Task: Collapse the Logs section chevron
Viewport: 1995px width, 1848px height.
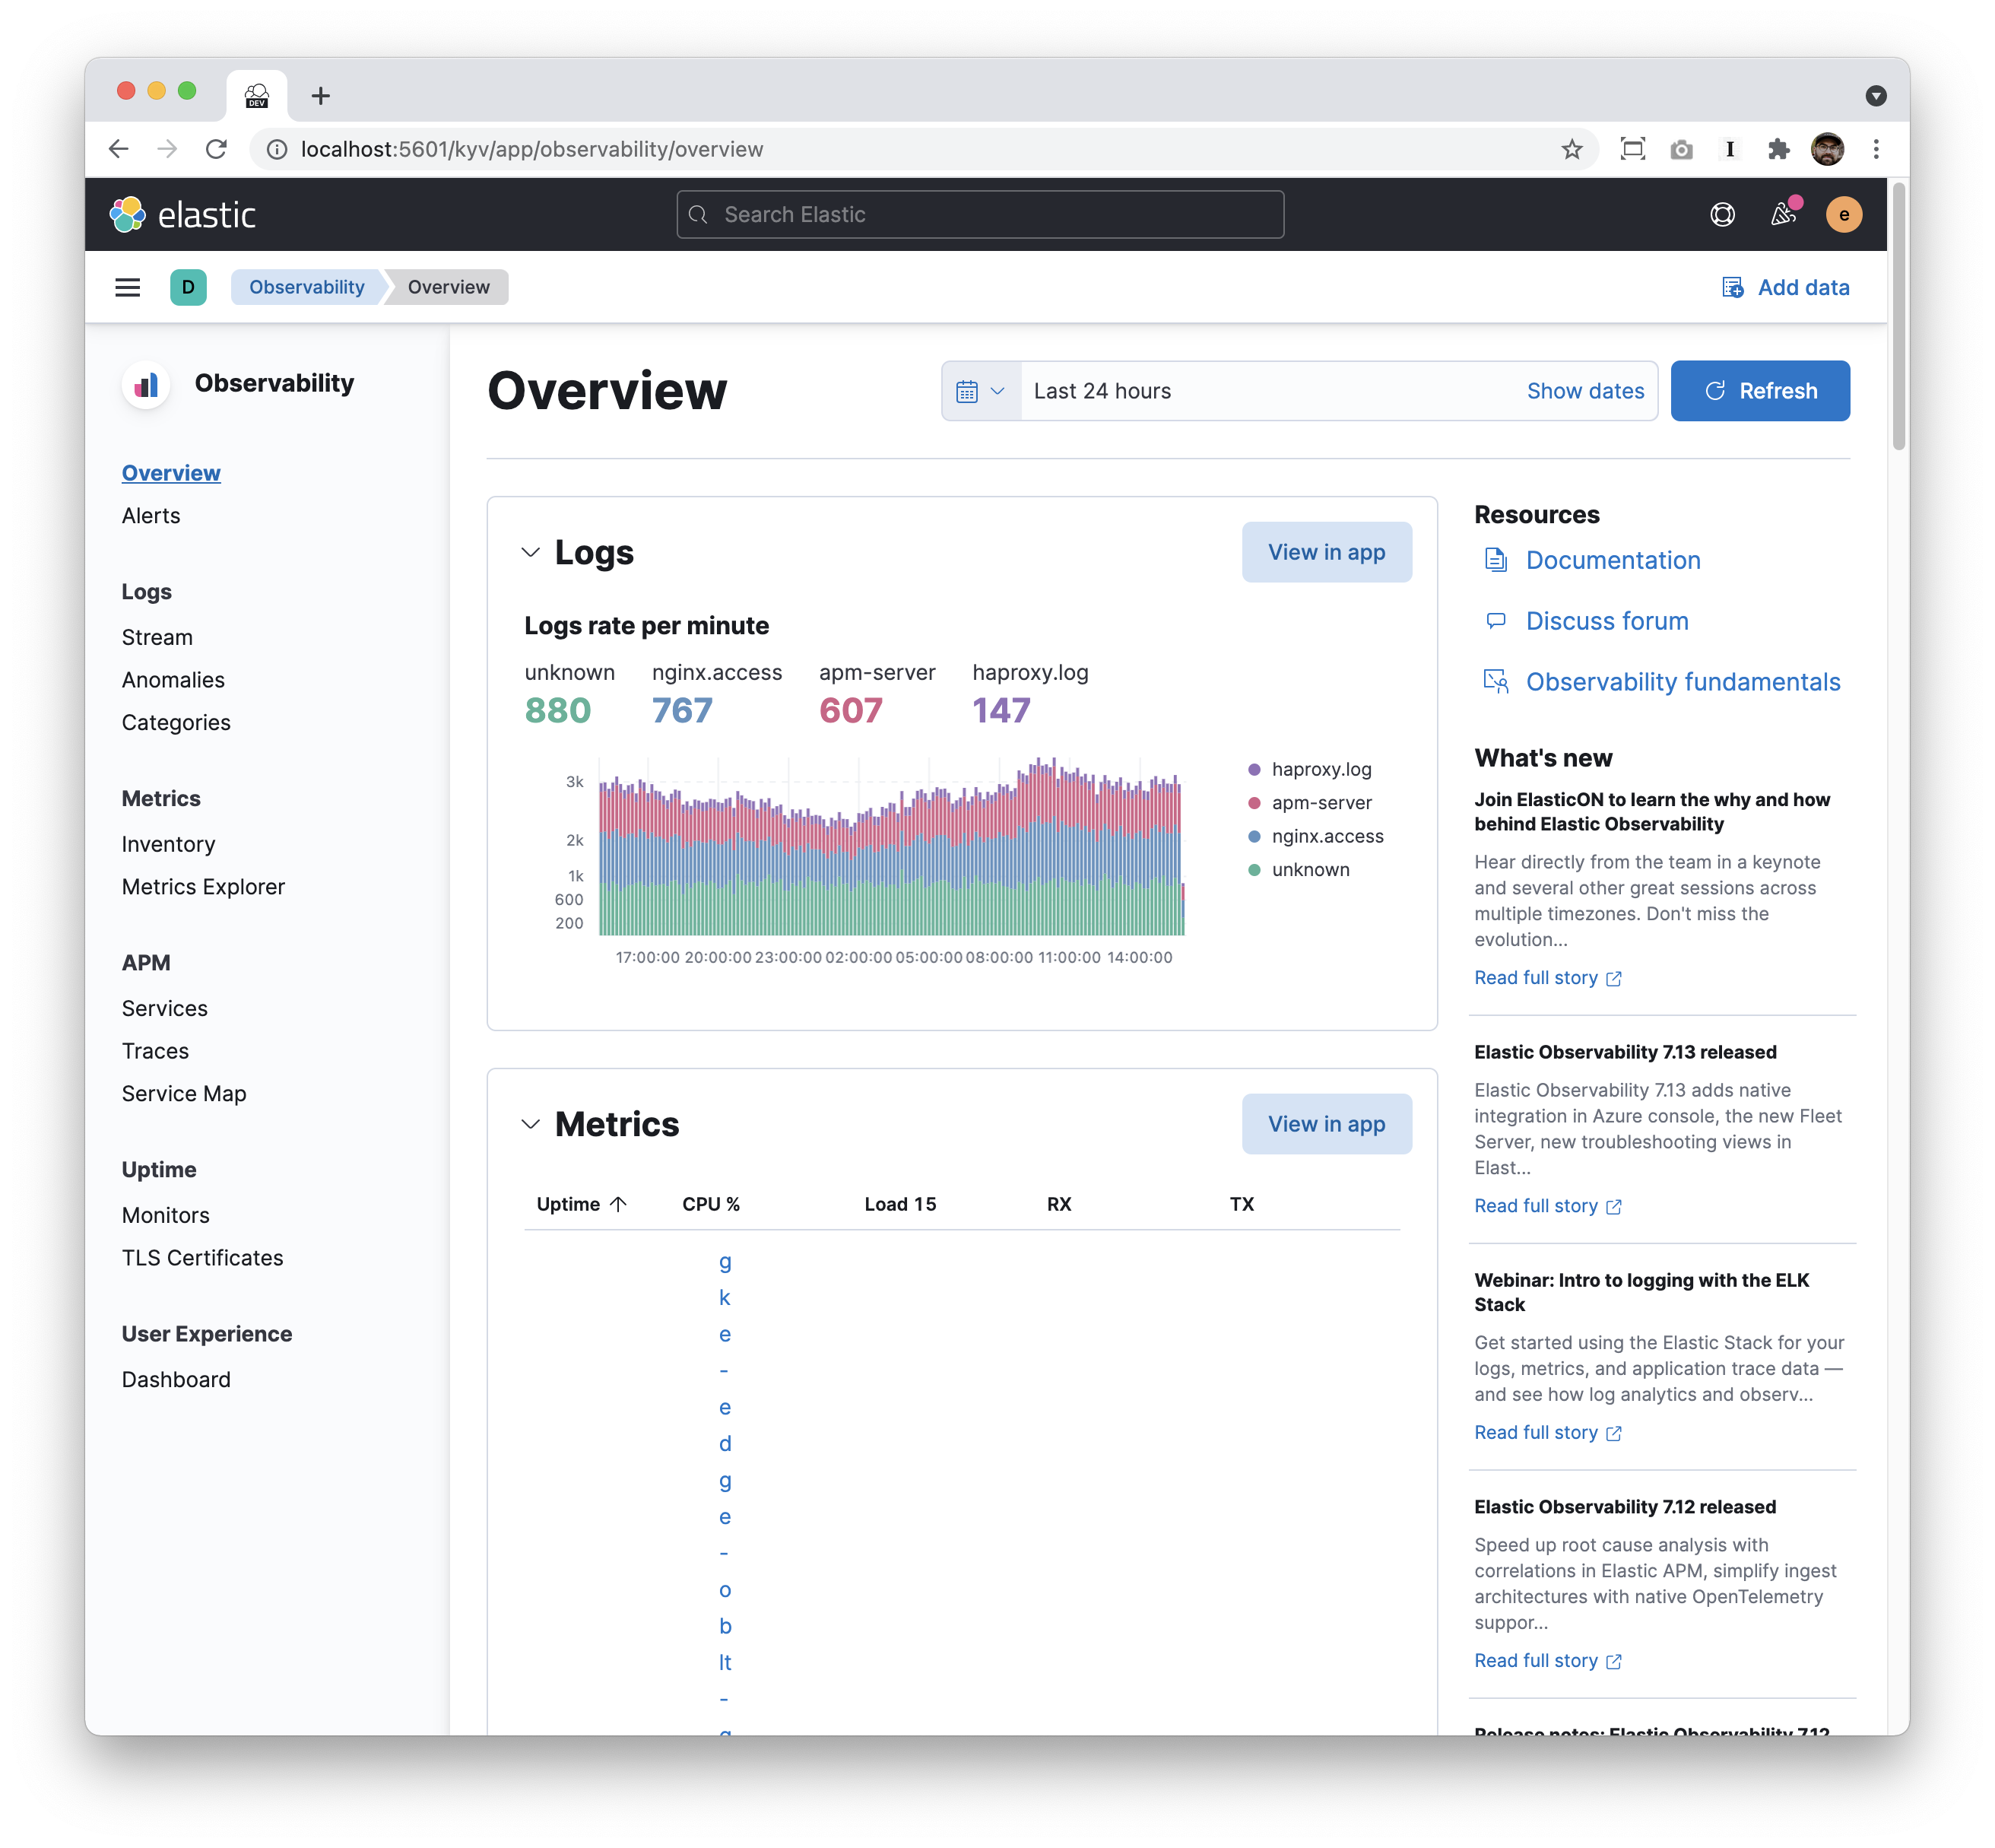Action: click(x=531, y=552)
